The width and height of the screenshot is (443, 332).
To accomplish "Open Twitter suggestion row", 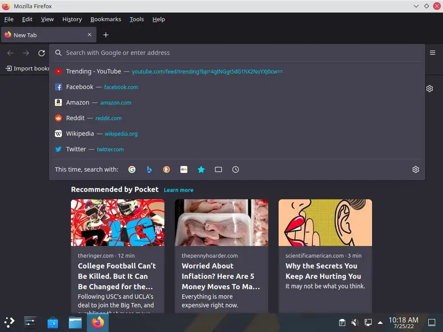I will (x=237, y=149).
